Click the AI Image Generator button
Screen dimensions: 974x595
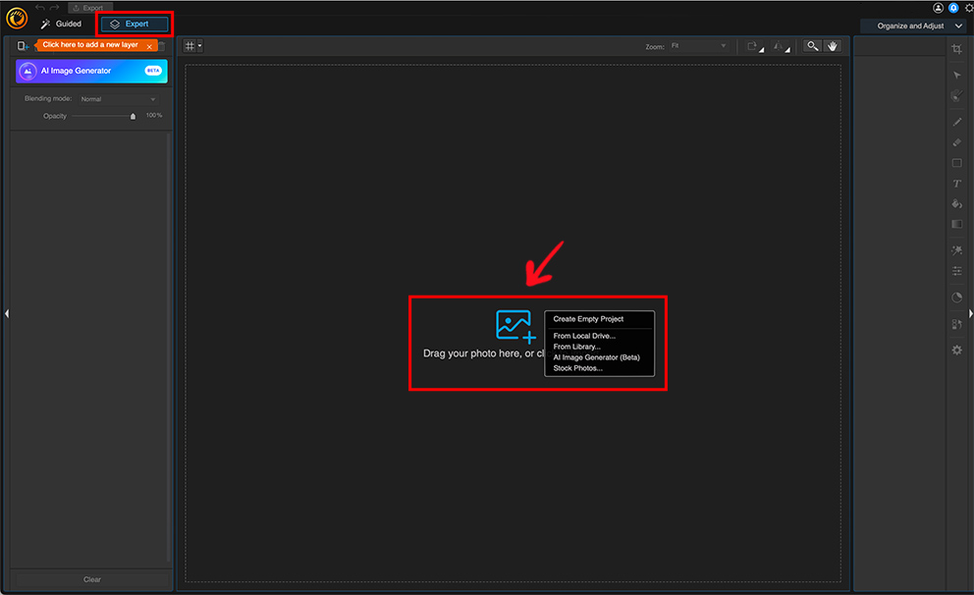[x=90, y=71]
